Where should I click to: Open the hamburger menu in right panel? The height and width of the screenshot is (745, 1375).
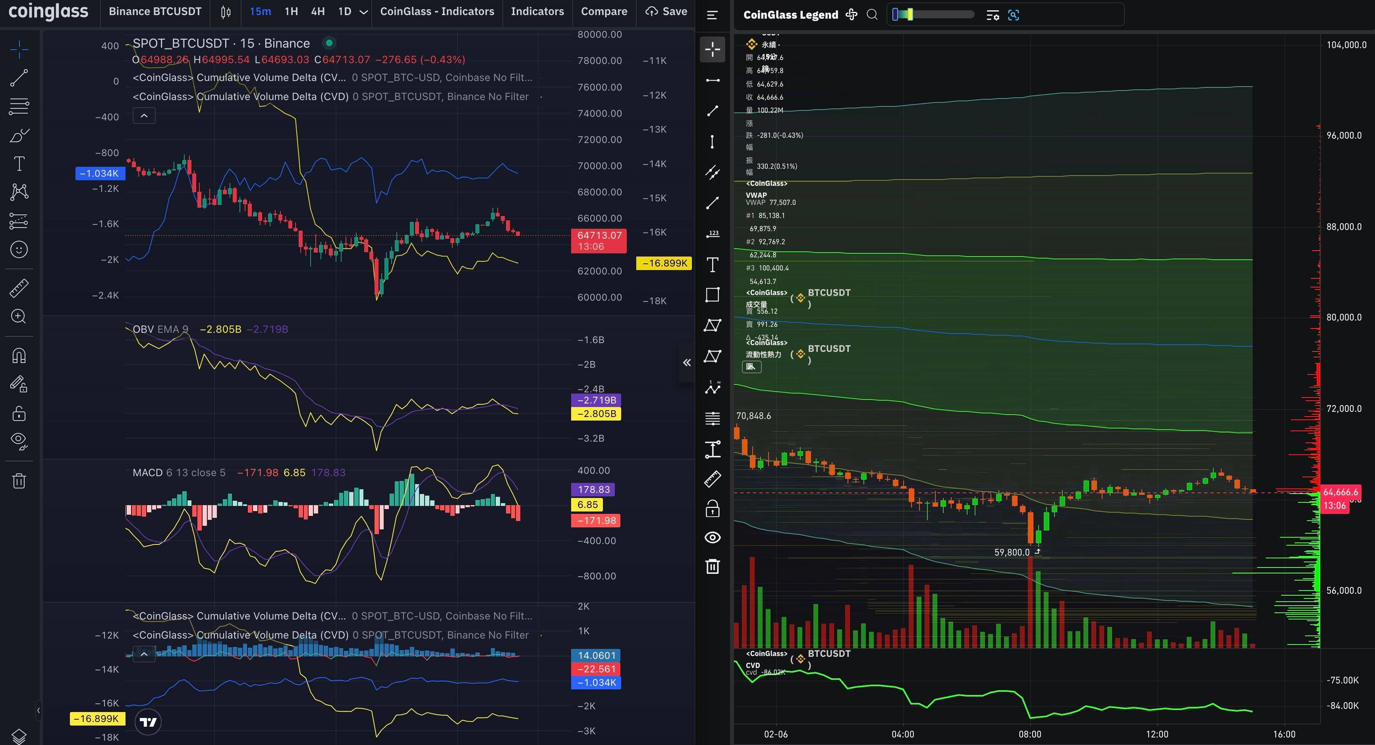pos(712,15)
